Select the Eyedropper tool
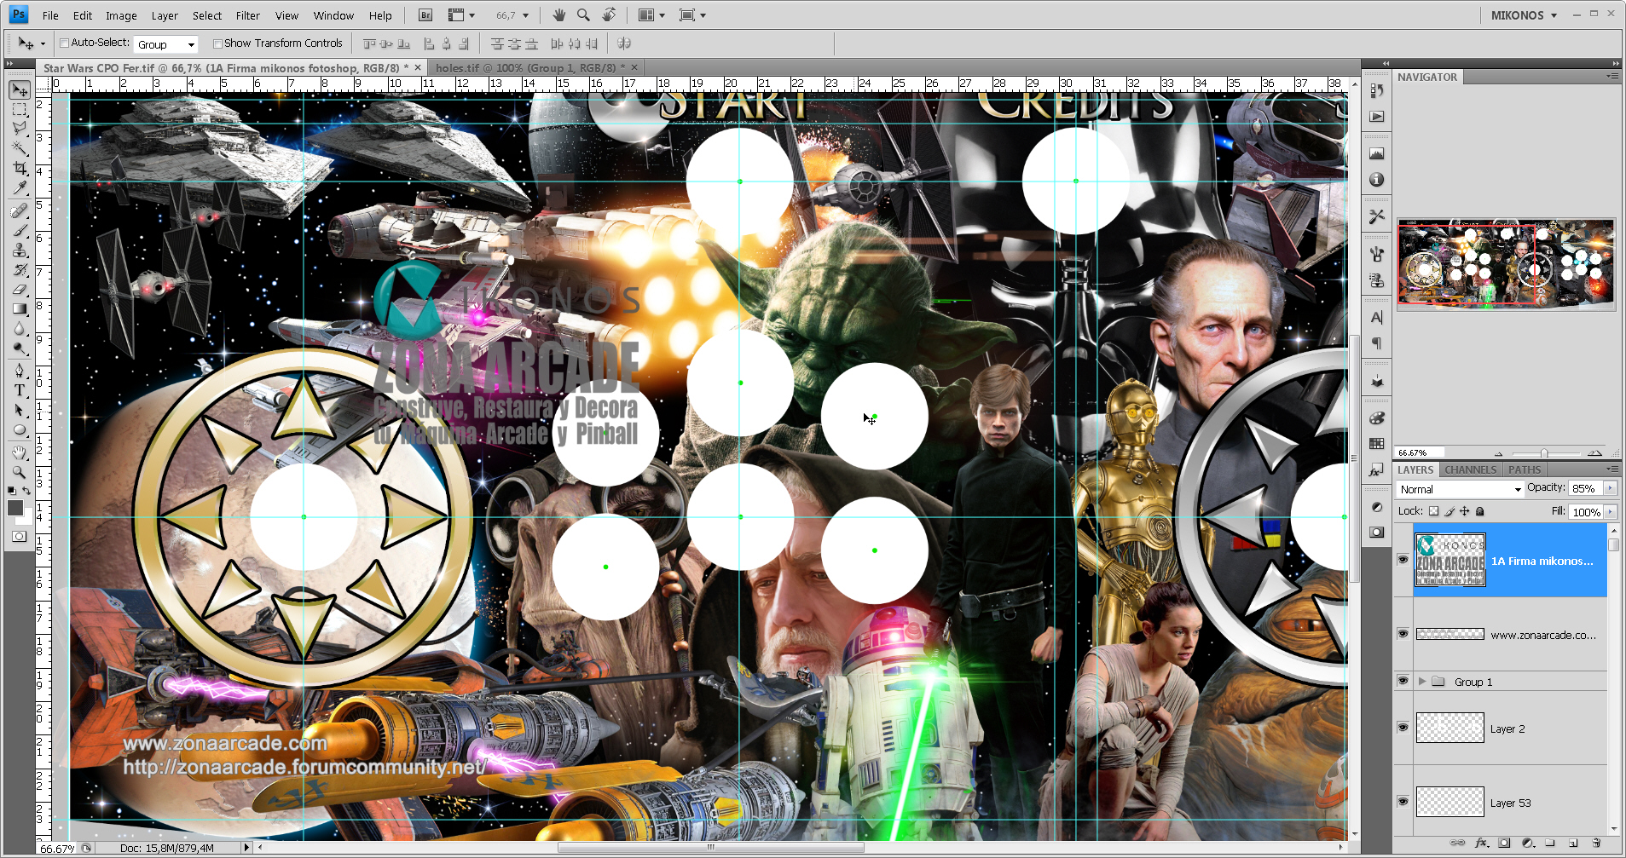 click(20, 188)
